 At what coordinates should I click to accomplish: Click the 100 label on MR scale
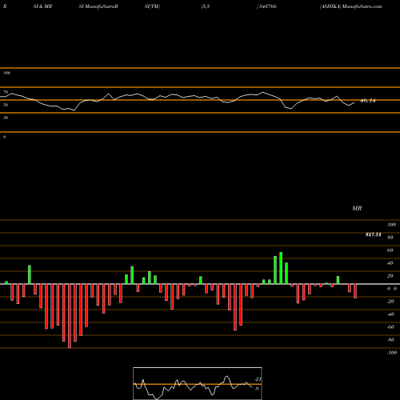pyautogui.click(x=392, y=225)
